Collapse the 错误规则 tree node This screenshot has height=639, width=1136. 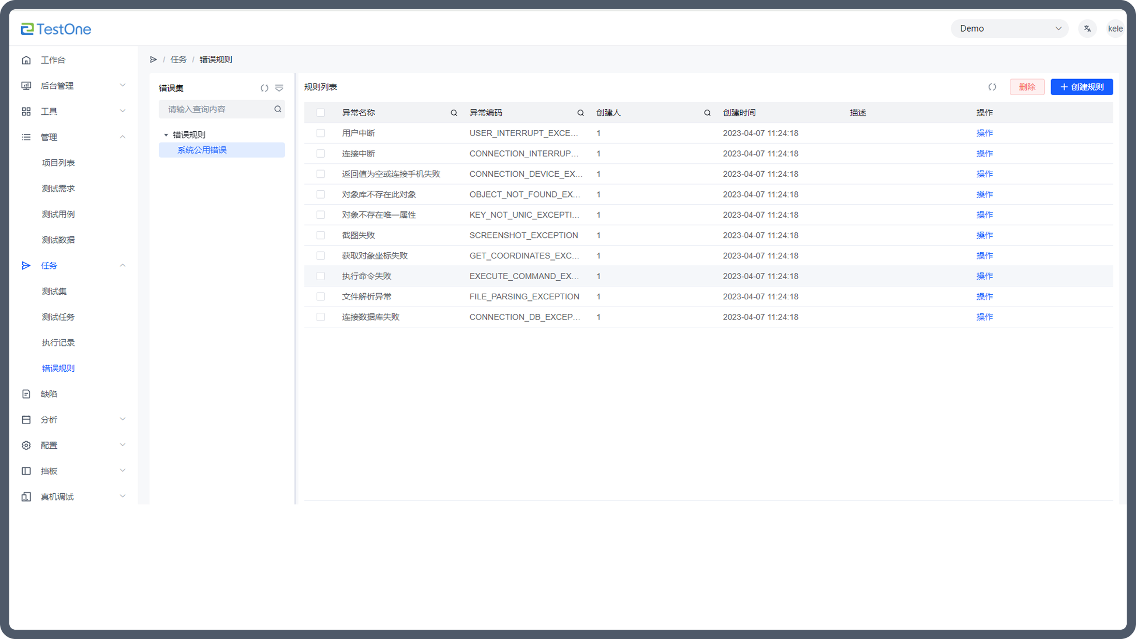pyautogui.click(x=166, y=135)
